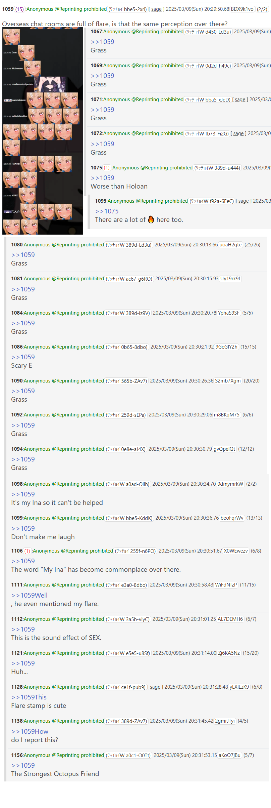Click post number 1086 header
The height and width of the screenshot is (808, 271).
tap(17, 347)
